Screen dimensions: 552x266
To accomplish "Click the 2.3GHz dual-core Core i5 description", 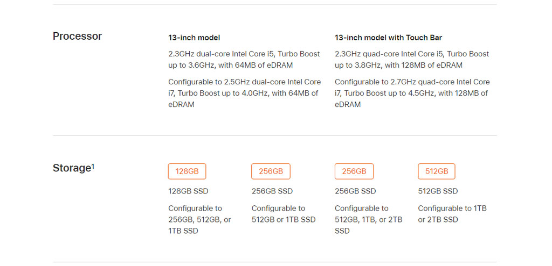I will (244, 60).
